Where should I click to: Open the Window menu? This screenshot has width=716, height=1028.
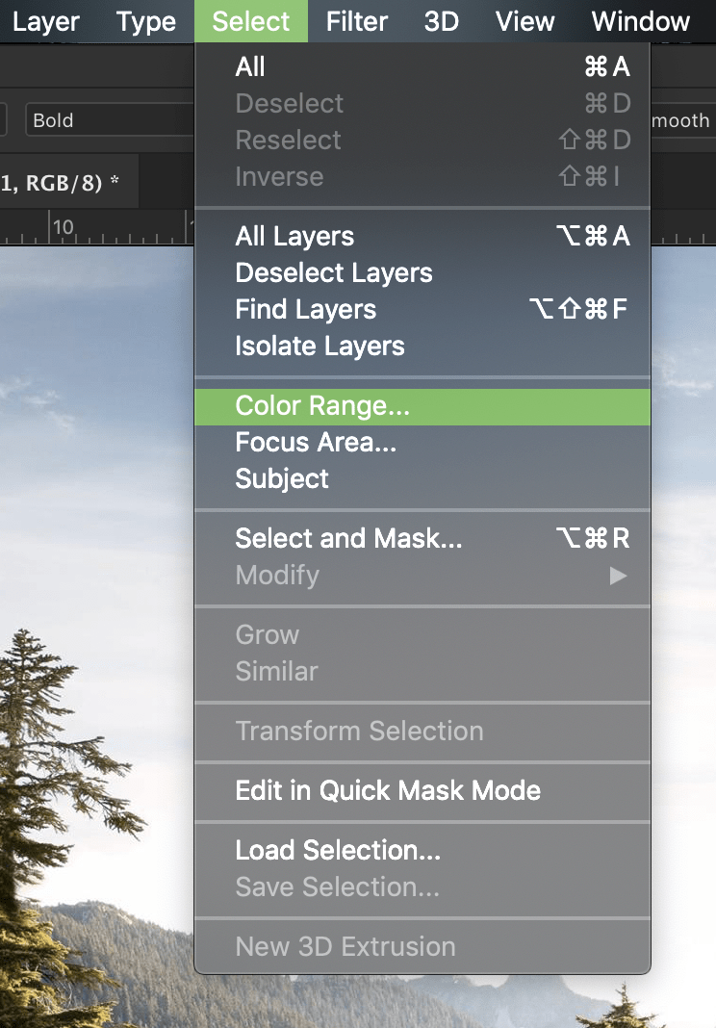click(640, 21)
